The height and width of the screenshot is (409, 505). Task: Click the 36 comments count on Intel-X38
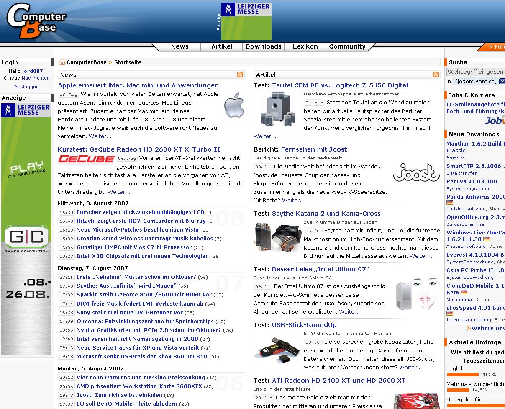point(215,256)
